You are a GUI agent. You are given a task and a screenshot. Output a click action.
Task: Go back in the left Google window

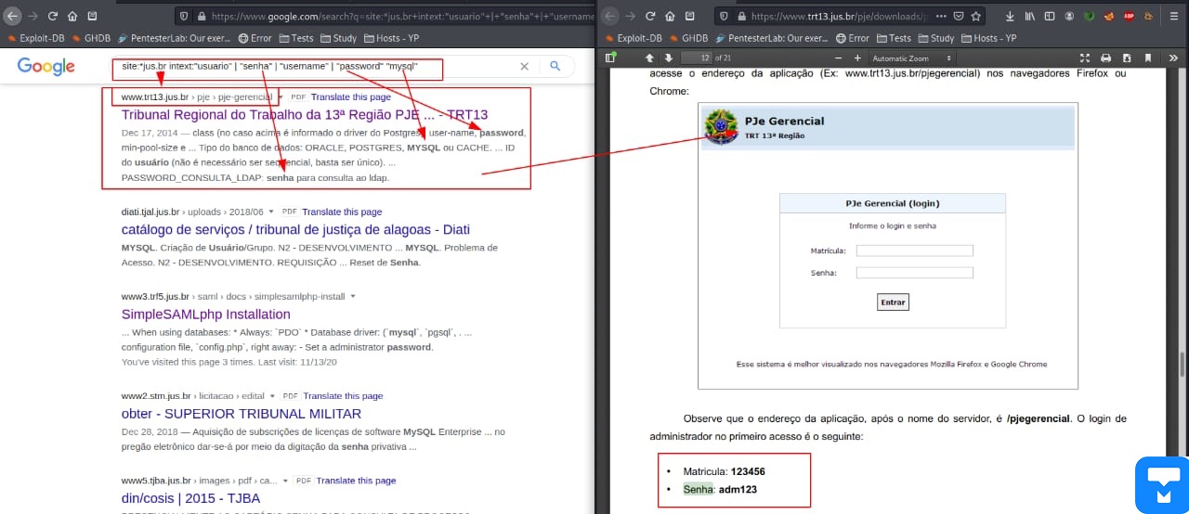[13, 16]
